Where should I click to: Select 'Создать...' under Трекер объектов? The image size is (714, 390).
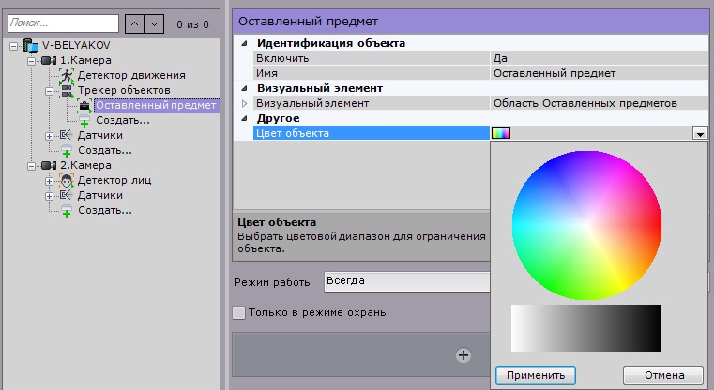pos(122,120)
